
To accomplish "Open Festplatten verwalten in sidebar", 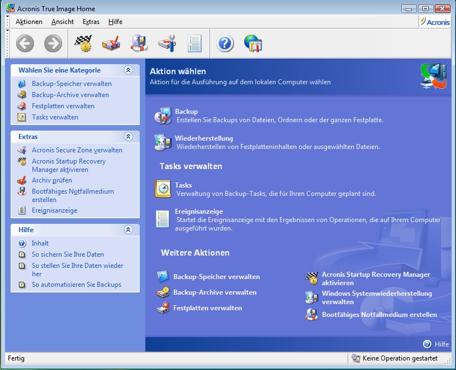I will coord(63,106).
